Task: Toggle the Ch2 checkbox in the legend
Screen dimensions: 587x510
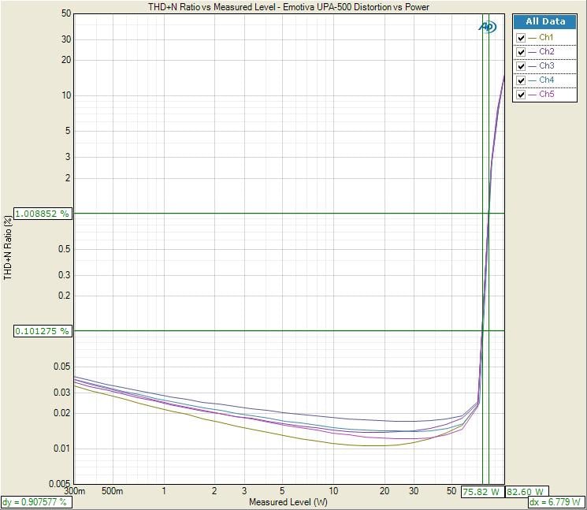Action: coord(520,52)
